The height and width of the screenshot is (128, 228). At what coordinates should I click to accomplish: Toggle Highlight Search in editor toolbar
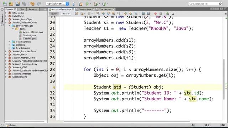(x=113, y=14)
